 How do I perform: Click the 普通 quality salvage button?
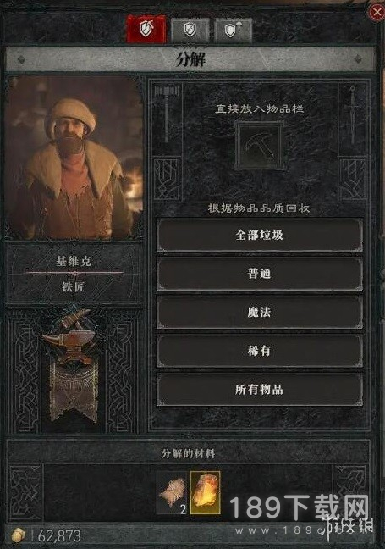(x=259, y=274)
